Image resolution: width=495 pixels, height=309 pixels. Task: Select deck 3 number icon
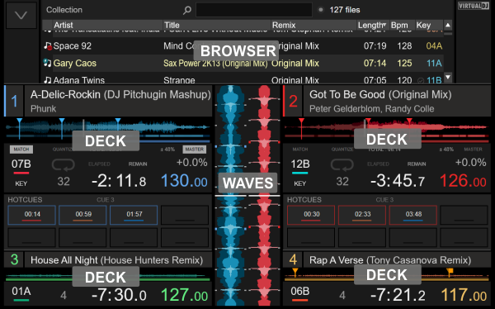pos(14,259)
